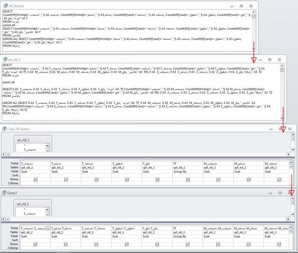Minimize the Copy Of Query1 window
The height and width of the screenshot is (253, 298).
coord(271,129)
